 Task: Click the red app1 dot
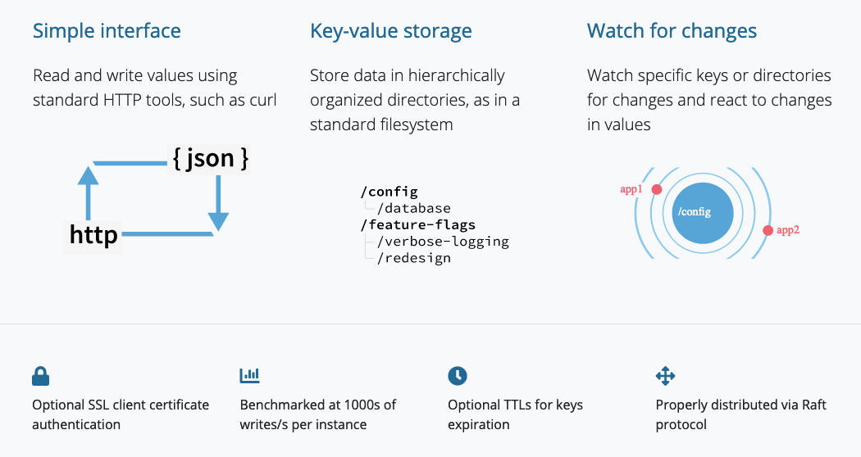point(657,189)
